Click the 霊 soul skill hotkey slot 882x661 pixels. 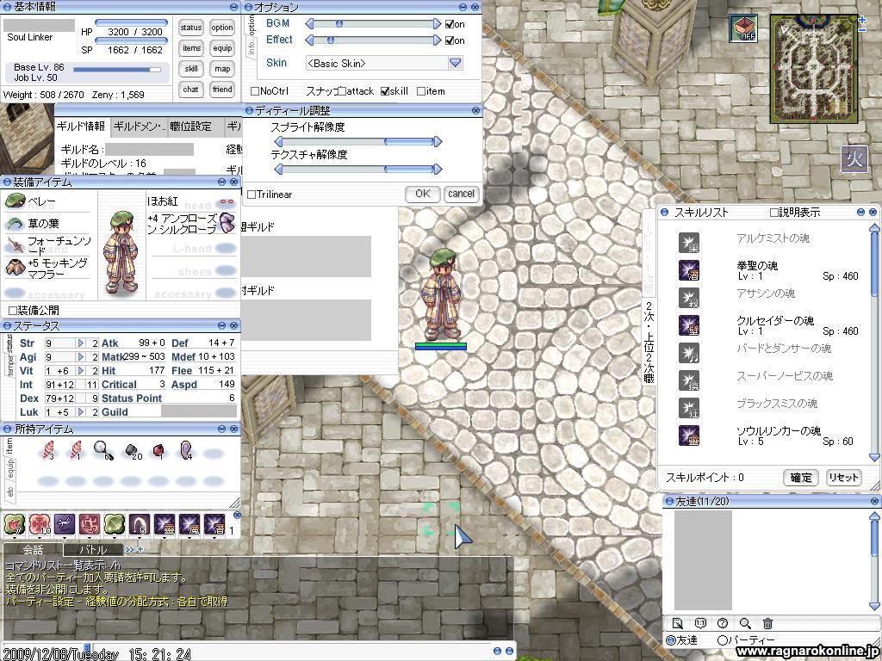(x=165, y=524)
